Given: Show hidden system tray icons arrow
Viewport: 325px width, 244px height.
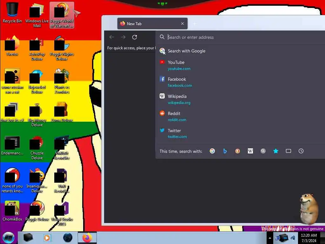Looking at the screenshot, I should pyautogui.click(x=270, y=238).
